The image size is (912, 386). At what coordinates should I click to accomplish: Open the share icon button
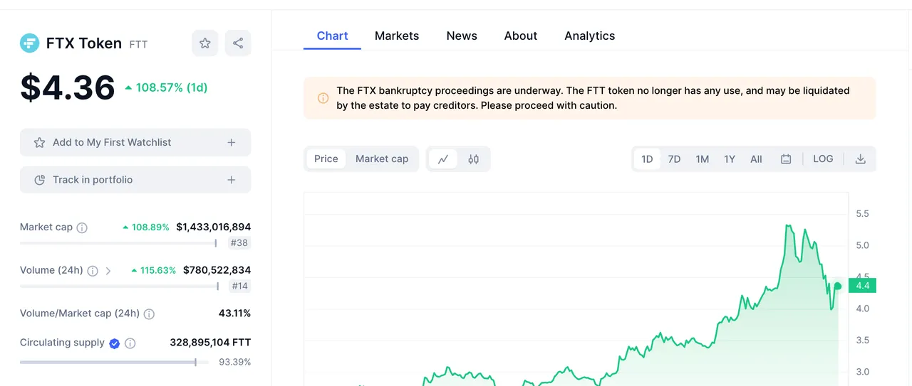pyautogui.click(x=238, y=43)
